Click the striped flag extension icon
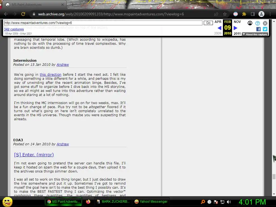Image resolution: width=276 pixels, height=207 pixels. tap(236, 14)
